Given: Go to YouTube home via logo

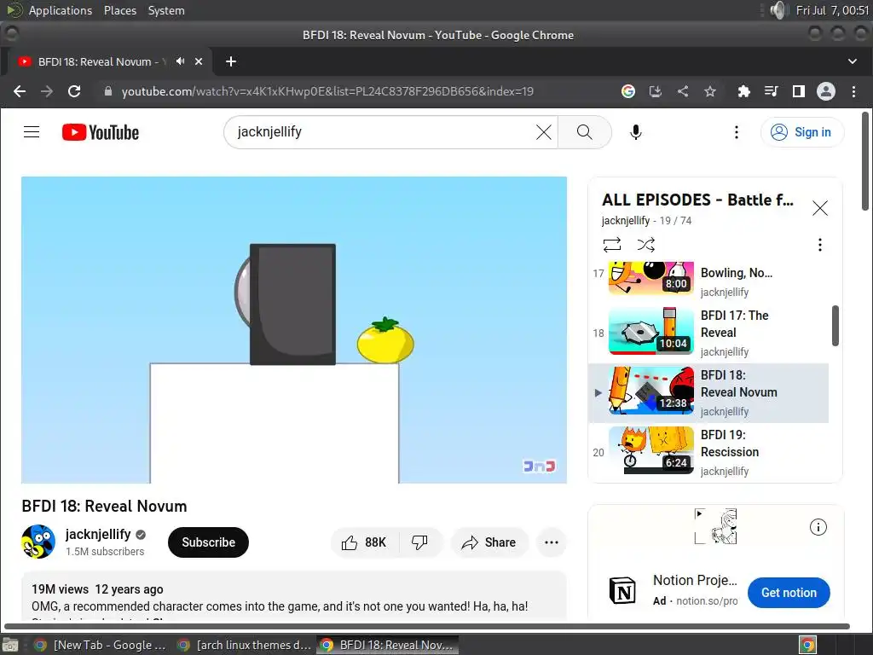Looking at the screenshot, I should (x=101, y=132).
